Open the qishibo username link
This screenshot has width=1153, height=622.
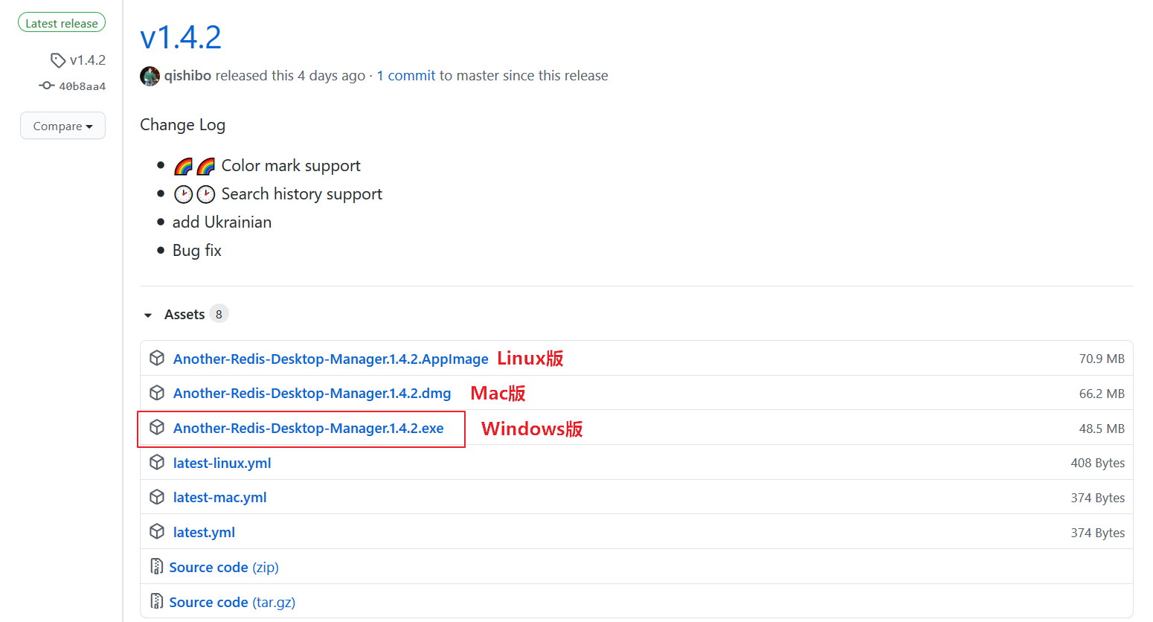[187, 76]
